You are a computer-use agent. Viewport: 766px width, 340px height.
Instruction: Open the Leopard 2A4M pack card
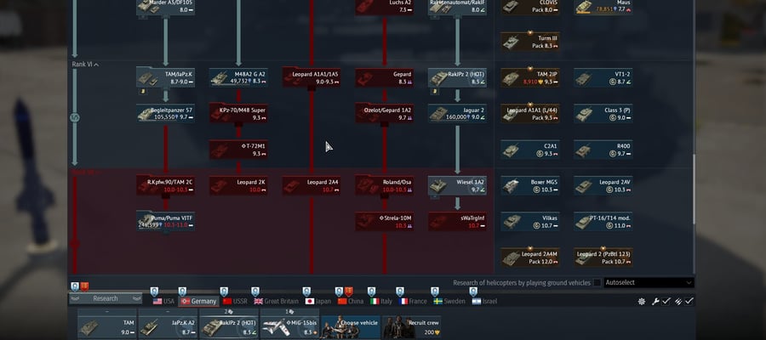tap(530, 258)
